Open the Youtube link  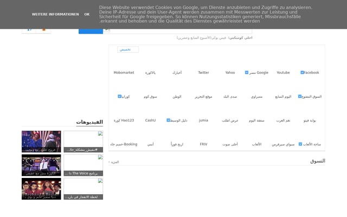[x=283, y=72]
